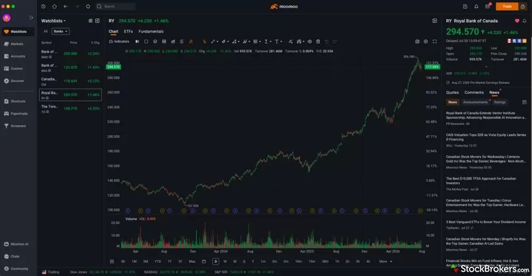Open Chats in the sidebar
Screen dimensions: 532x276
pos(12,256)
